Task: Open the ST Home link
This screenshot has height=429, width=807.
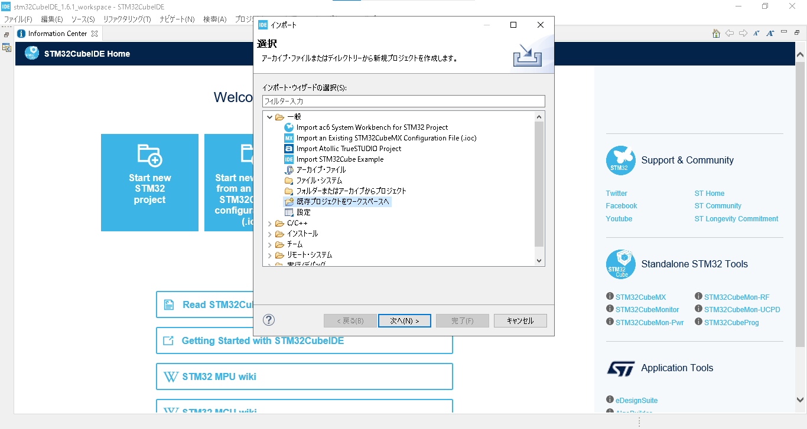Action: (x=710, y=194)
